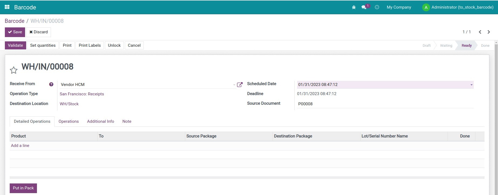This screenshot has width=498, height=195.
Task: Go to next record arrow
Action: 489,32
